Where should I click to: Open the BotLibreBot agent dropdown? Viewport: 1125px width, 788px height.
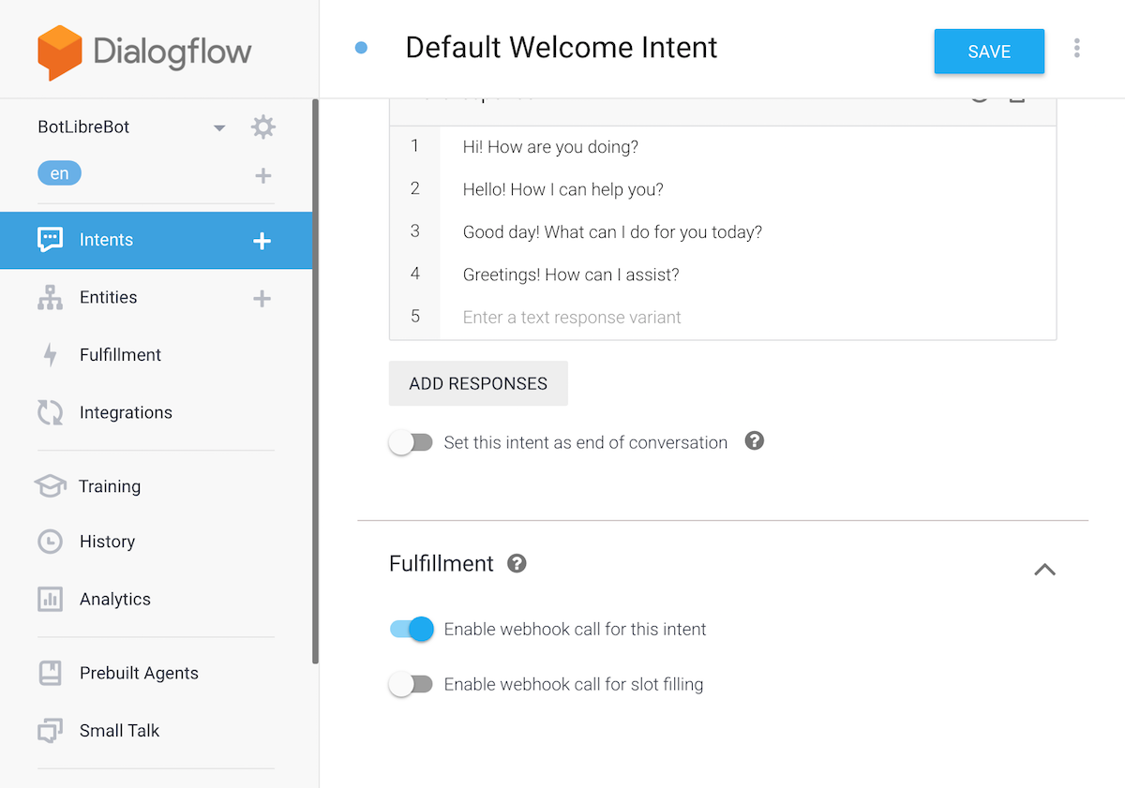pos(219,127)
